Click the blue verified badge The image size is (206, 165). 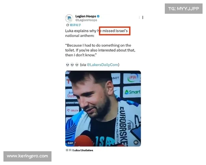(98, 16)
